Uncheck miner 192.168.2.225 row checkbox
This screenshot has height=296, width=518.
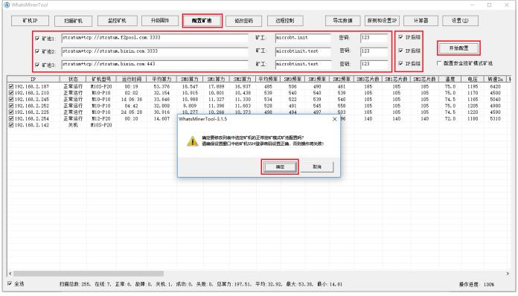[11, 112]
